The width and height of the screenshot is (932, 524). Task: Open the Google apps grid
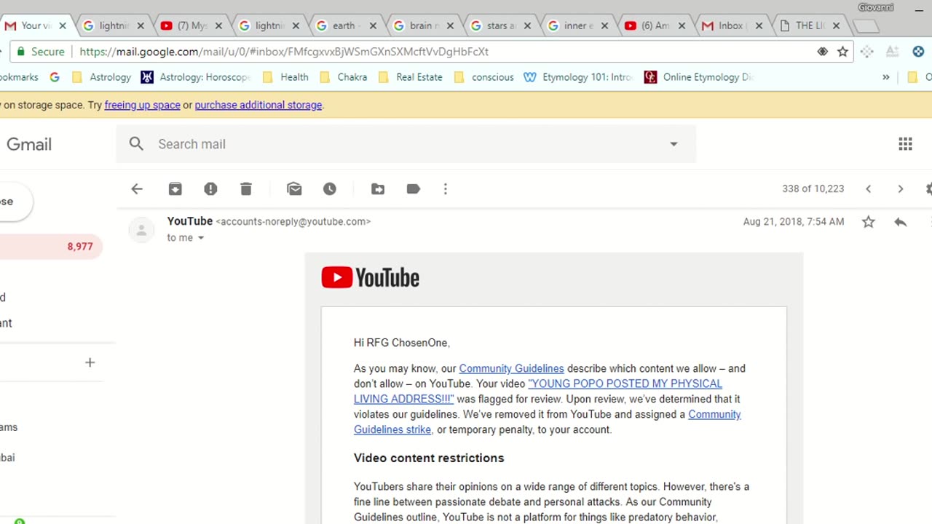905,144
